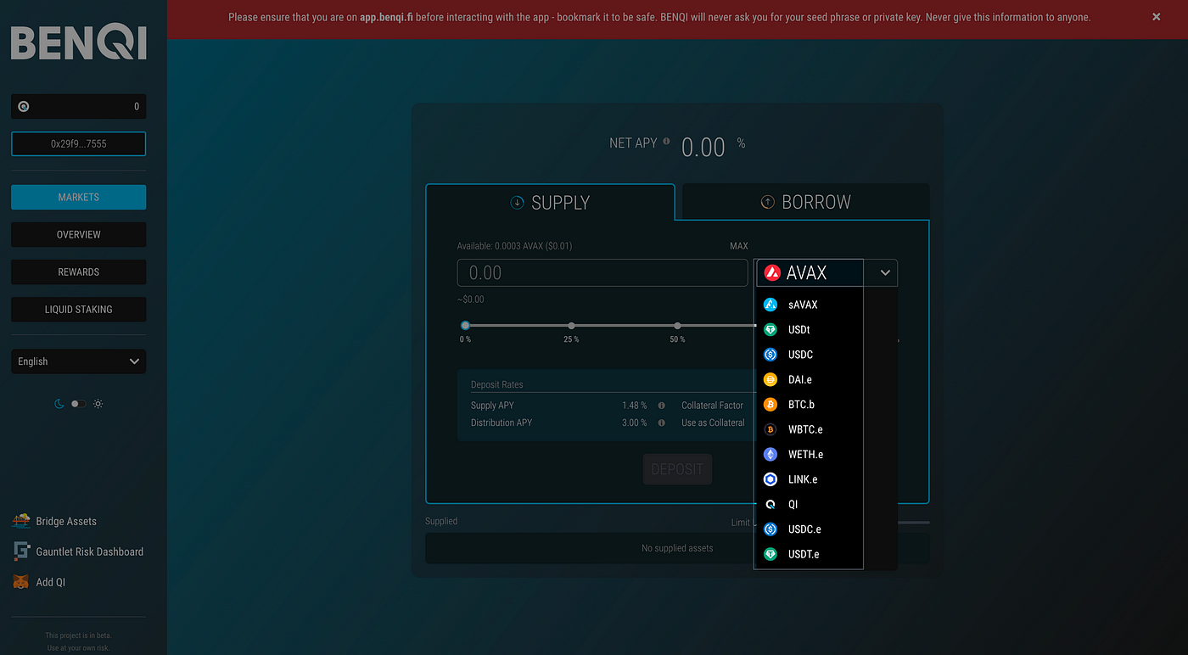Viewport: 1188px width, 655px height.
Task: Select sAVAX from the asset list
Action: click(809, 305)
